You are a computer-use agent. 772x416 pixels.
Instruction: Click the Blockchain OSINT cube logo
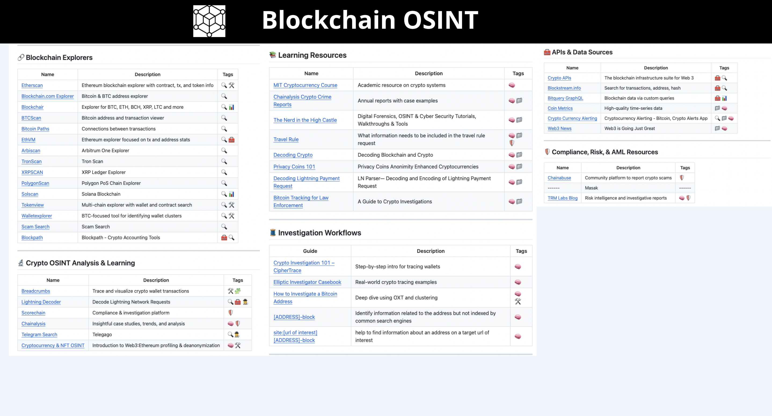209,21
